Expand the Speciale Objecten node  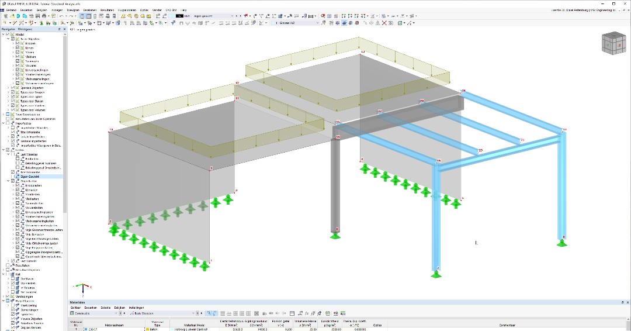8,88
